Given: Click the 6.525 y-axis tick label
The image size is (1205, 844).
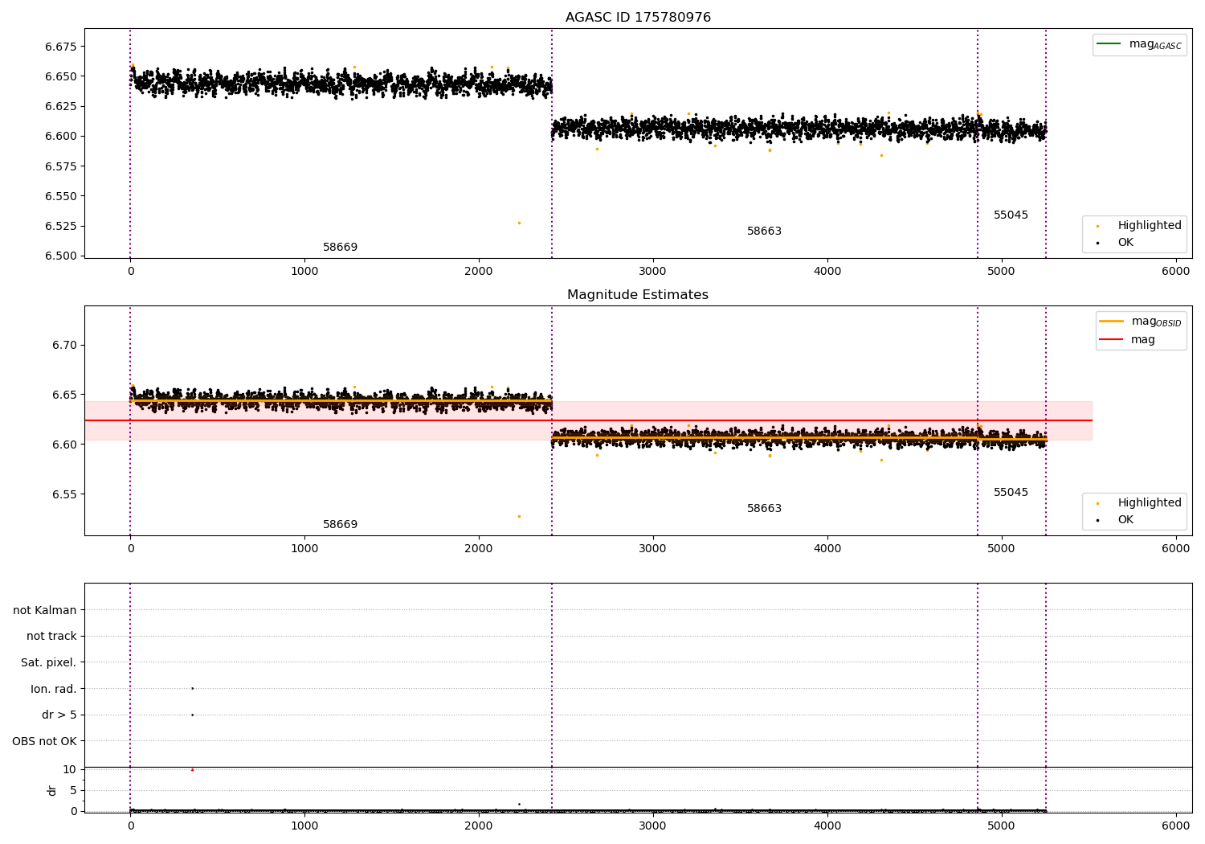Looking at the screenshot, I should tap(60, 226).
